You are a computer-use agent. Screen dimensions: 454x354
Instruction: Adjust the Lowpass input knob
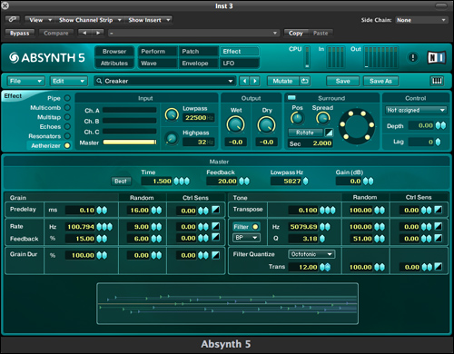pyautogui.click(x=172, y=114)
